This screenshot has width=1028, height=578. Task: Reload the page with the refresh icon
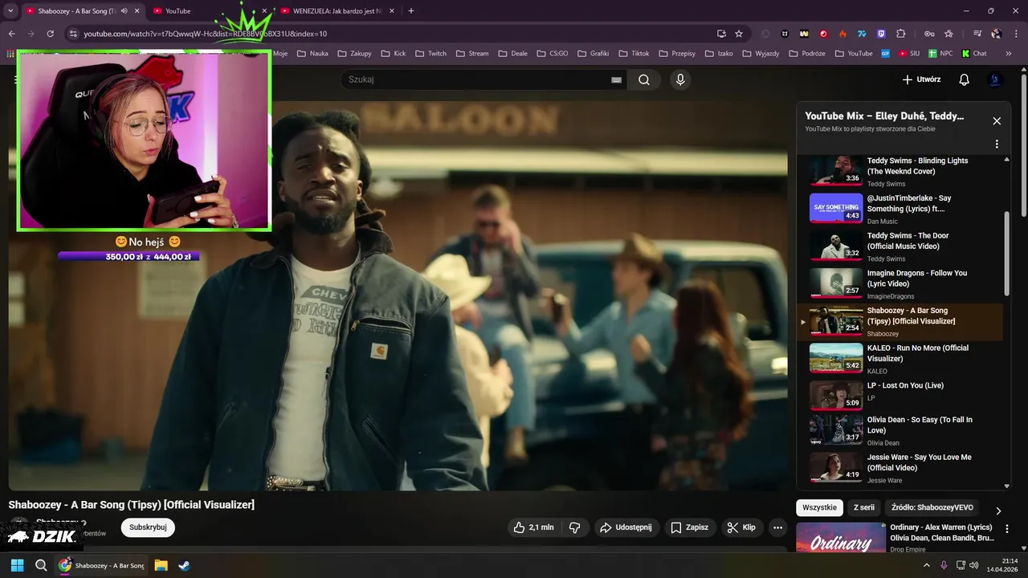[50, 34]
